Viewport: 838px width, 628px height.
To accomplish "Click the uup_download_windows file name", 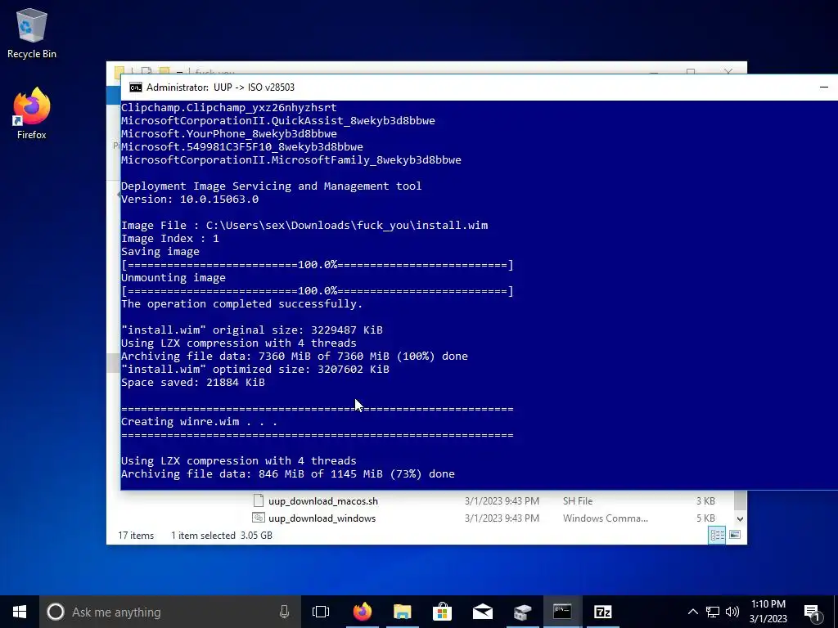I will coord(322,518).
